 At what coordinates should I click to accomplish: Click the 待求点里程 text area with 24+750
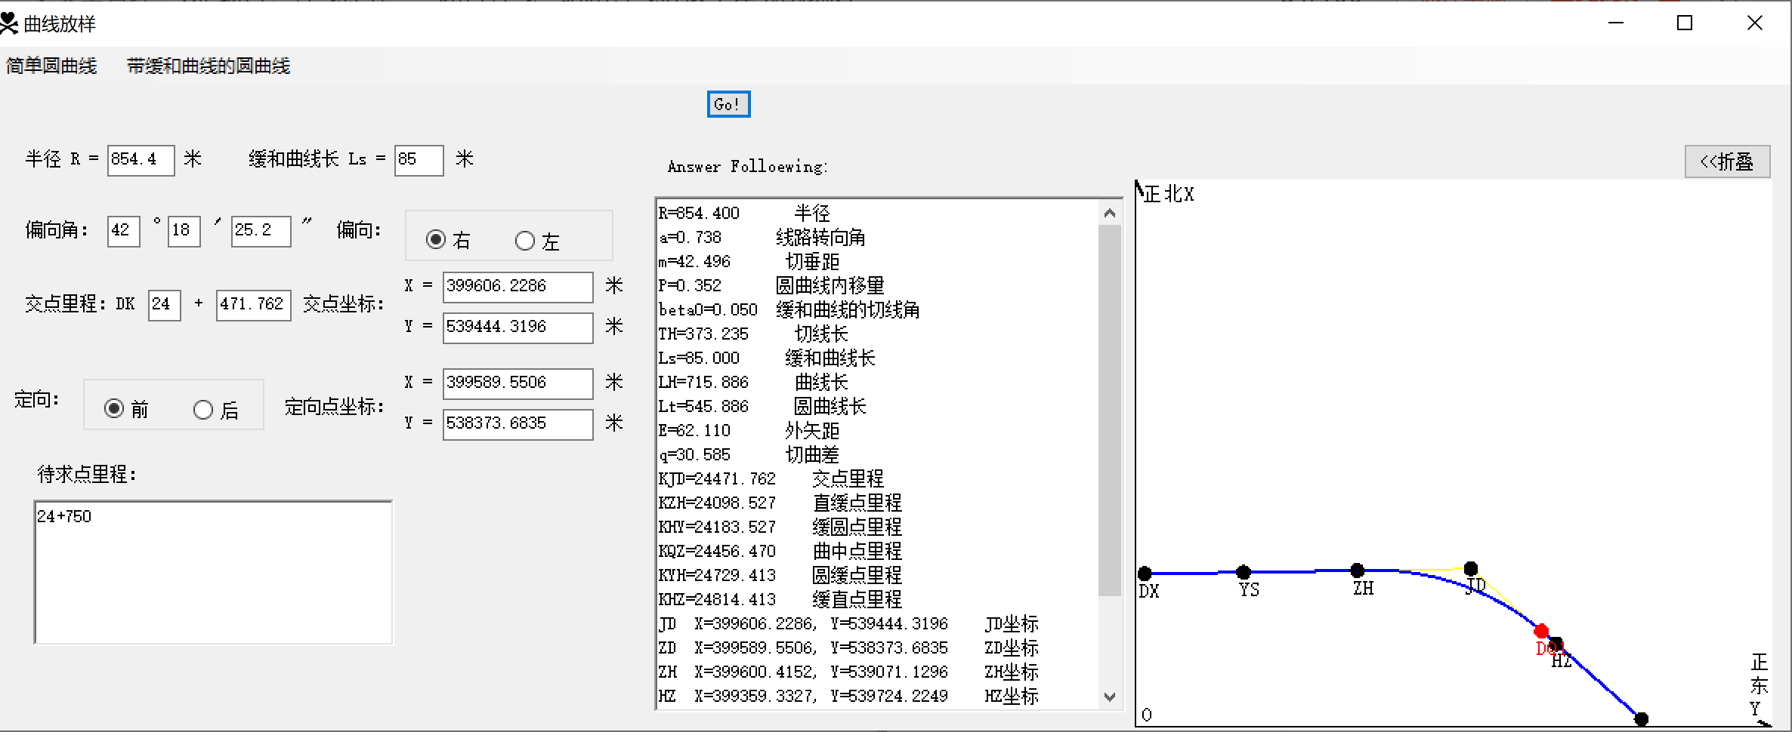coord(213,572)
